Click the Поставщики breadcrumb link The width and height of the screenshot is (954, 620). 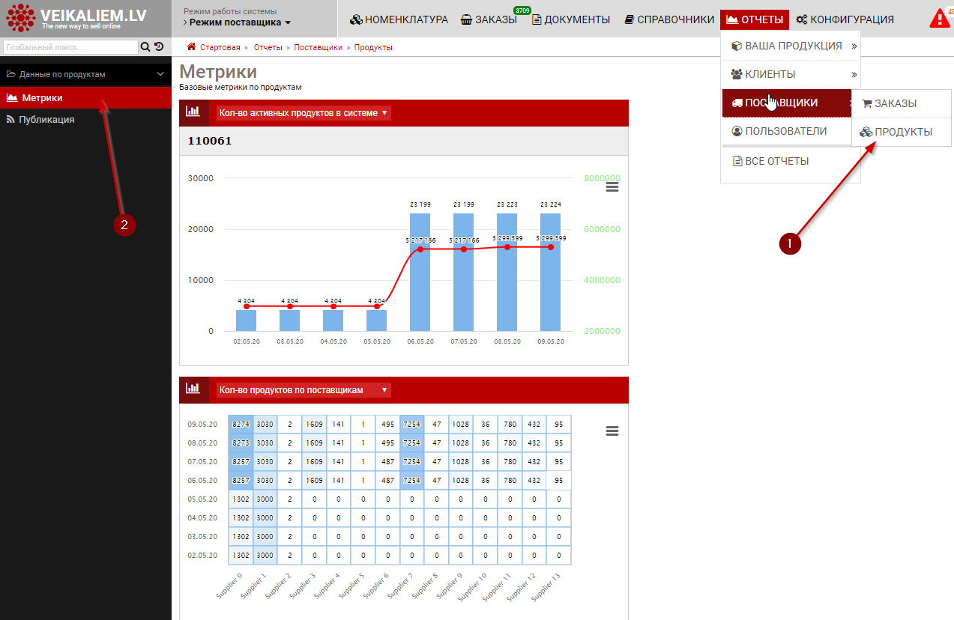pyautogui.click(x=318, y=47)
